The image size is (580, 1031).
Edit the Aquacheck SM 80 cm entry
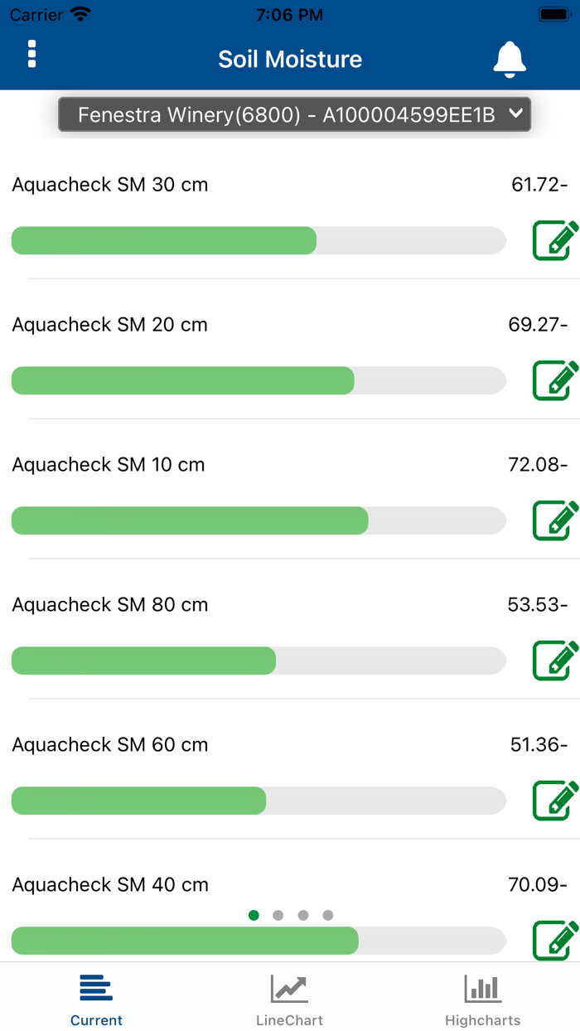(554, 661)
